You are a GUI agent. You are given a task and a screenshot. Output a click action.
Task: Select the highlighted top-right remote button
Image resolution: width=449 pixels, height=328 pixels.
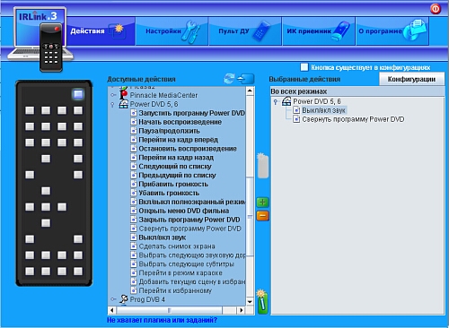pos(78,94)
